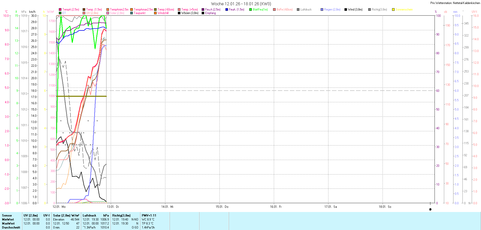Click the Taupunkt legend square
The height and width of the screenshot is (230, 481).
pyautogui.click(x=132, y=13)
